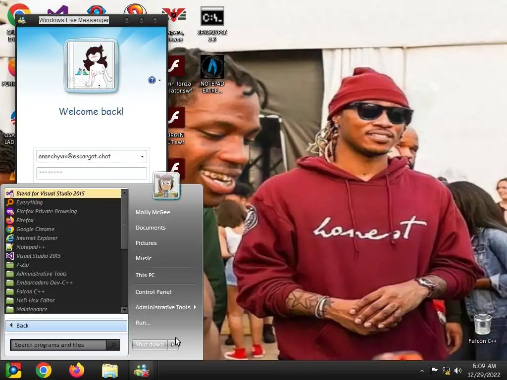Click the Notepad++ icon in the list
507x380 pixels.
[10, 247]
